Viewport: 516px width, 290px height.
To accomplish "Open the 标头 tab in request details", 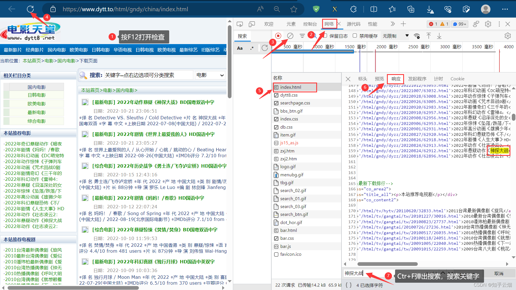I will tap(363, 79).
